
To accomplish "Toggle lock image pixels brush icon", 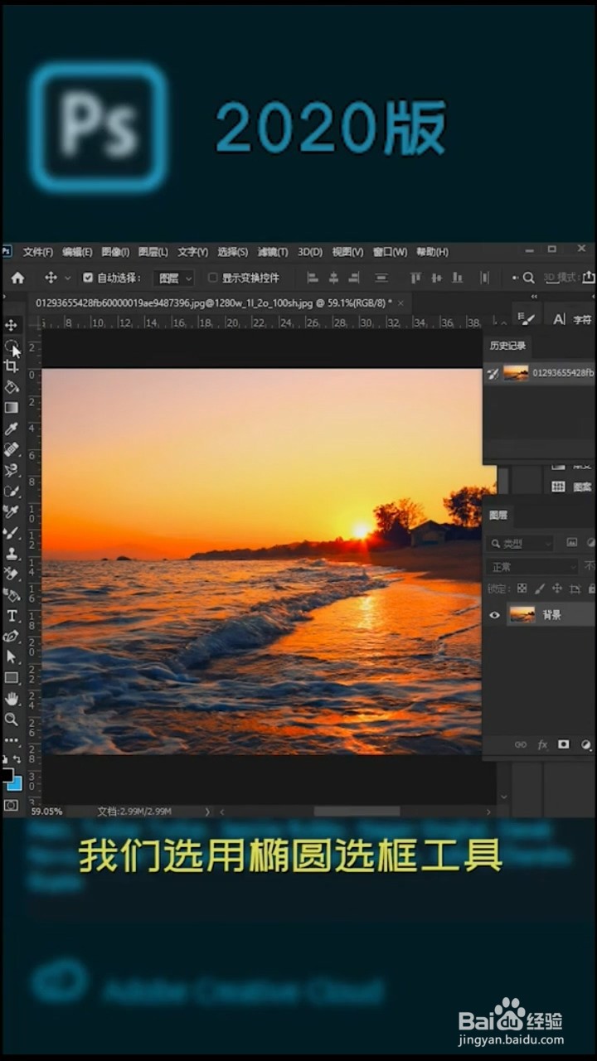I will coord(540,589).
